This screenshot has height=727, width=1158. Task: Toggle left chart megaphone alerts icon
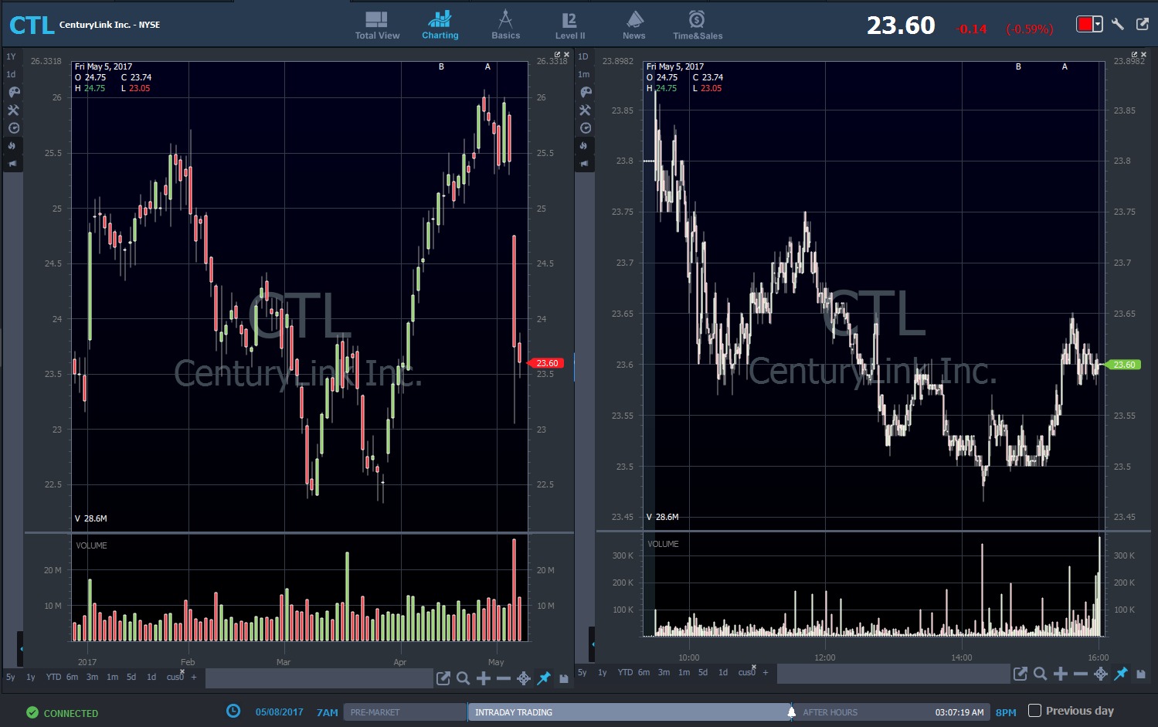(12, 164)
